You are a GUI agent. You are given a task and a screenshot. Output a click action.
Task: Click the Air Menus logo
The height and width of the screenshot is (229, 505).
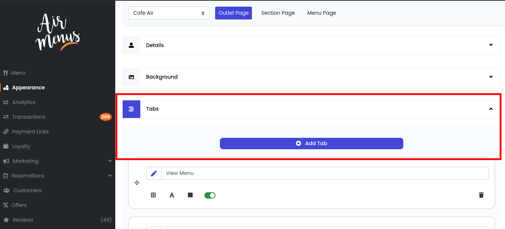pyautogui.click(x=57, y=32)
